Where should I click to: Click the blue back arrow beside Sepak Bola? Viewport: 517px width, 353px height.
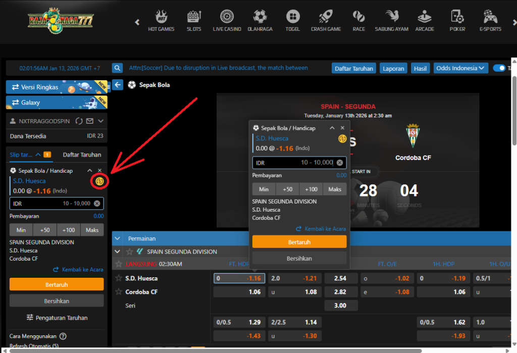point(118,85)
